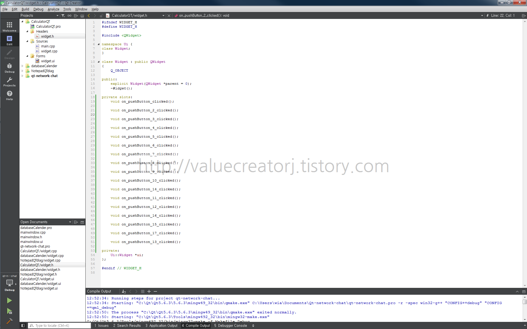Zoom in Compile Output with the plus icon
This screenshot has width=527, height=329.
pyautogui.click(x=149, y=291)
